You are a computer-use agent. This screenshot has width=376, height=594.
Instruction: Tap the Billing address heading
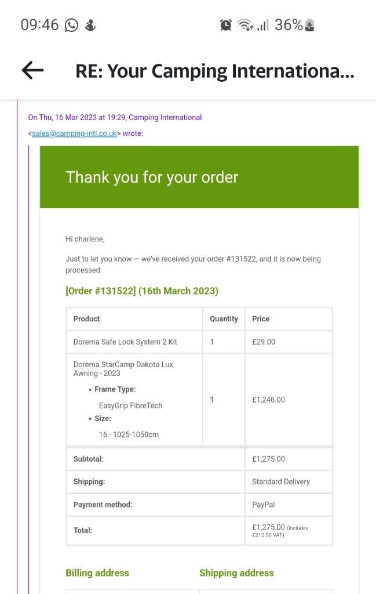click(x=97, y=573)
